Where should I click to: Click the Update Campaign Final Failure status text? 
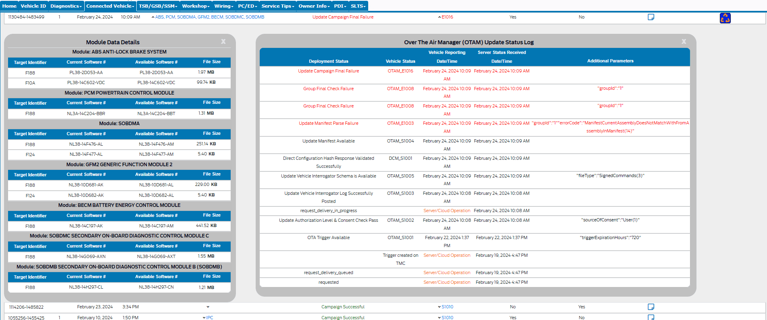(343, 17)
